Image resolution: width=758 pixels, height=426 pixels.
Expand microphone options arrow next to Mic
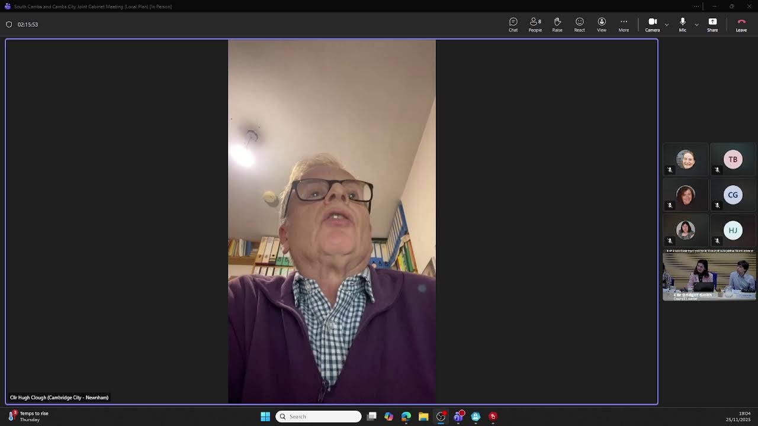tap(696, 25)
